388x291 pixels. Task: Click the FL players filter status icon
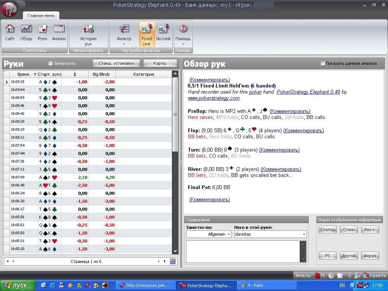[x=320, y=275]
